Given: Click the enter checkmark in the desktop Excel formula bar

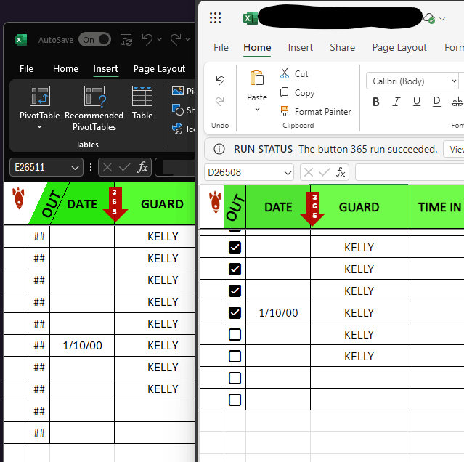Looking at the screenshot, I should (125, 167).
